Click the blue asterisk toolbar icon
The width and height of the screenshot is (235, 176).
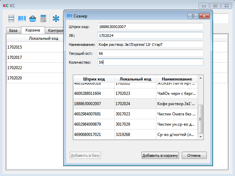tap(56, 18)
